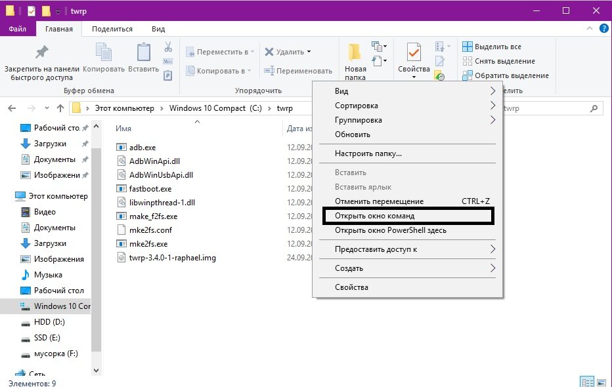
Task: Click the Invert selection button
Action: pyautogui.click(x=506, y=75)
